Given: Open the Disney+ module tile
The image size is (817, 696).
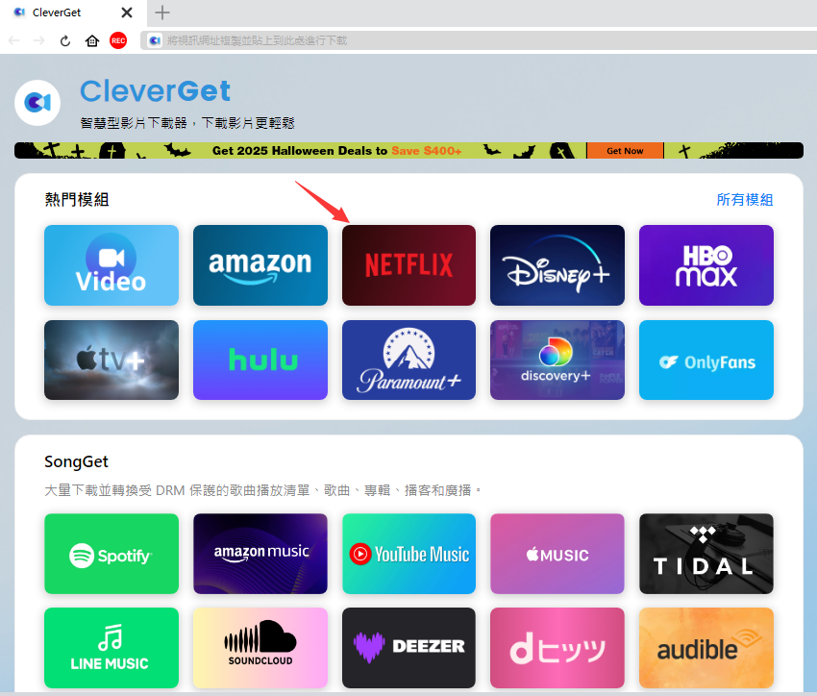Looking at the screenshot, I should tap(557, 265).
